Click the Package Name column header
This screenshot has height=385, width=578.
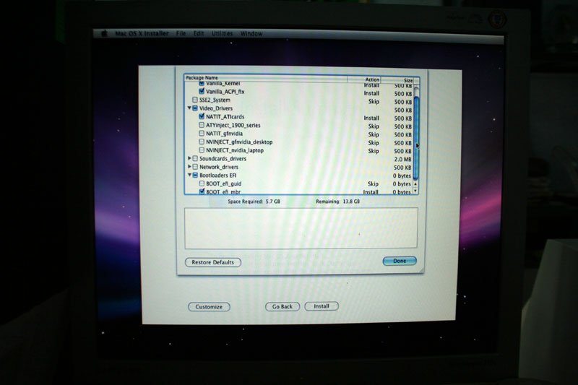click(x=265, y=78)
